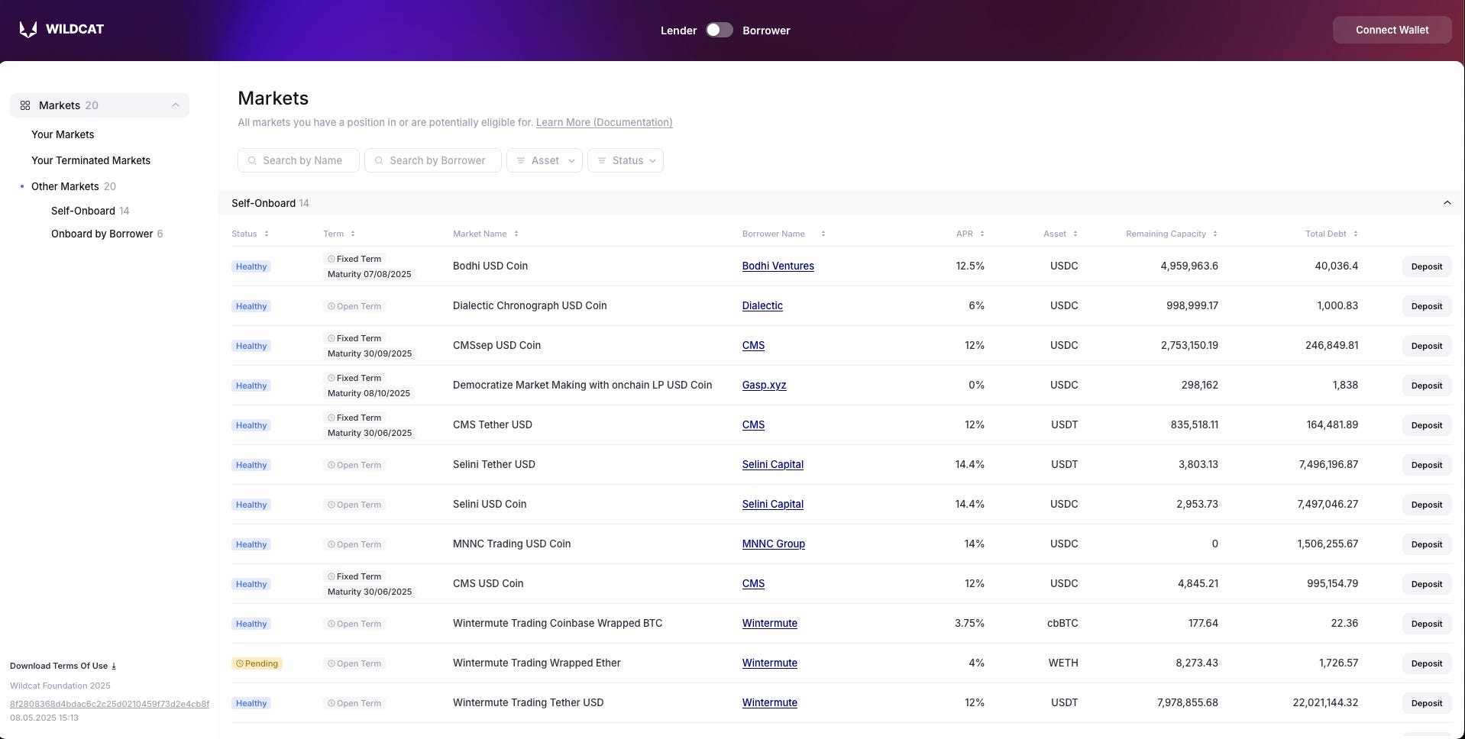Sort by Asset column header arrows
Viewport: 1465px width, 739px height.
point(1075,234)
